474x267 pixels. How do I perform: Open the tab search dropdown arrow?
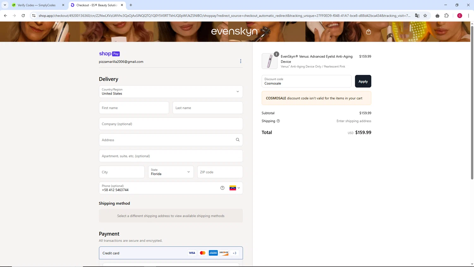tap(5, 5)
